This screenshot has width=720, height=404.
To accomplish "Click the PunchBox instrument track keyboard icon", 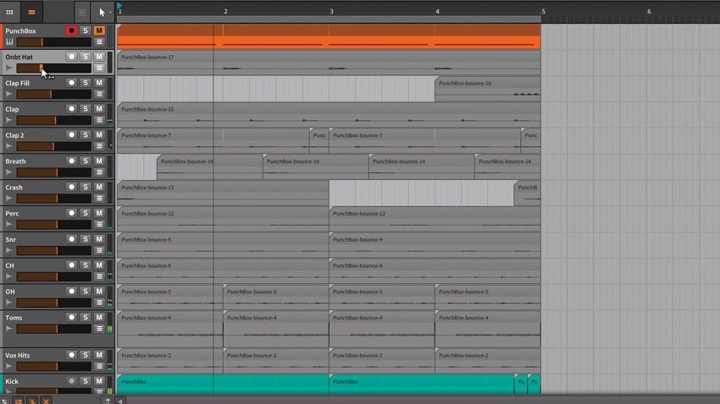I will click(9, 42).
